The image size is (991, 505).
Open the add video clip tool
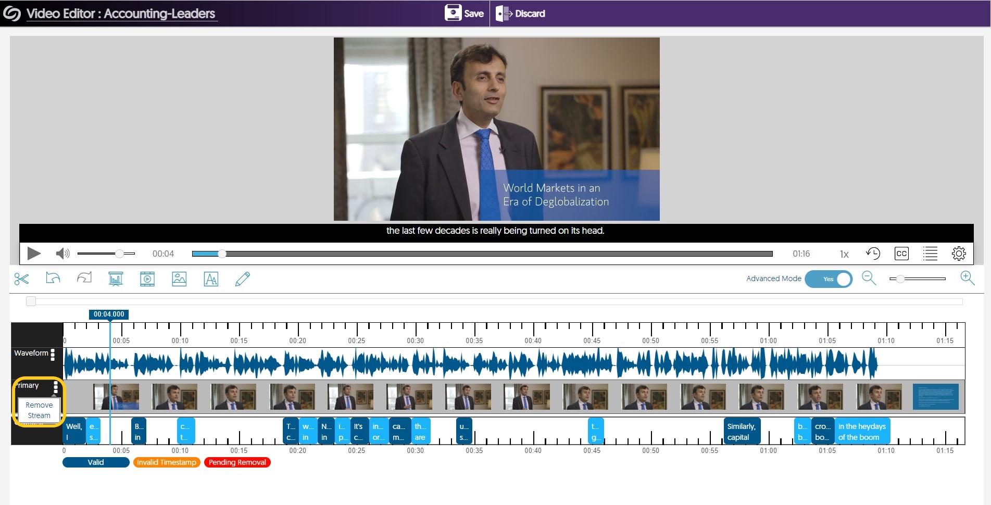[x=147, y=279]
